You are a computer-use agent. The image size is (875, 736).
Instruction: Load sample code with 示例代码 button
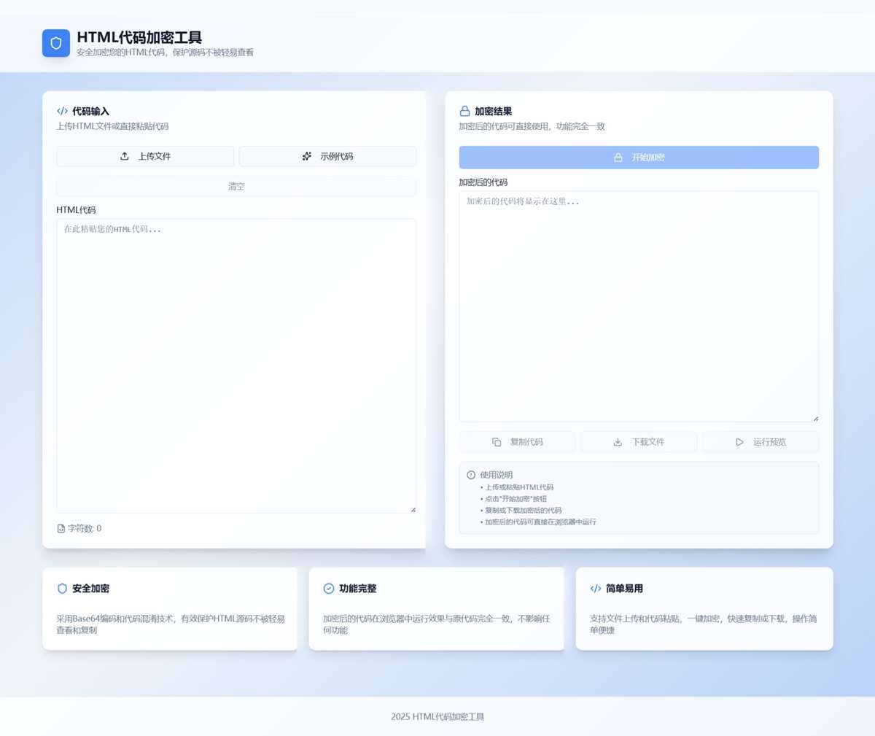(x=327, y=156)
